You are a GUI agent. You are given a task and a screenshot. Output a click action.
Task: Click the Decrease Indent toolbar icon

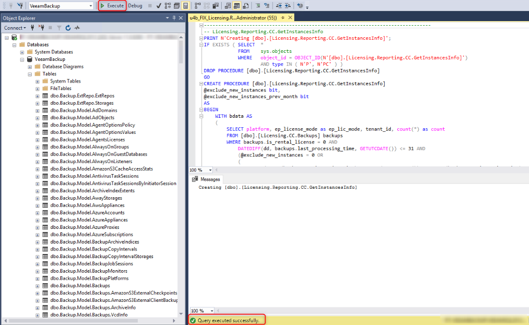click(x=279, y=6)
